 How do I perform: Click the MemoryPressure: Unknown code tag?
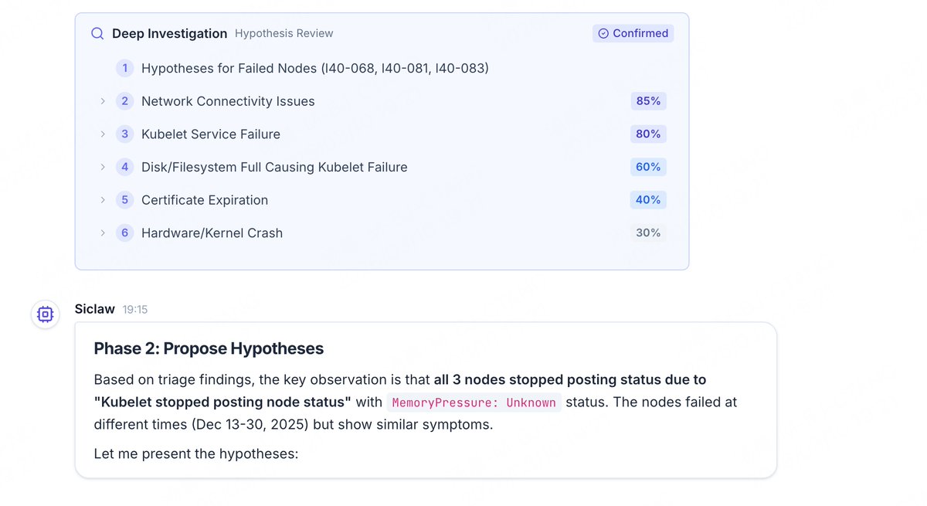coord(474,402)
